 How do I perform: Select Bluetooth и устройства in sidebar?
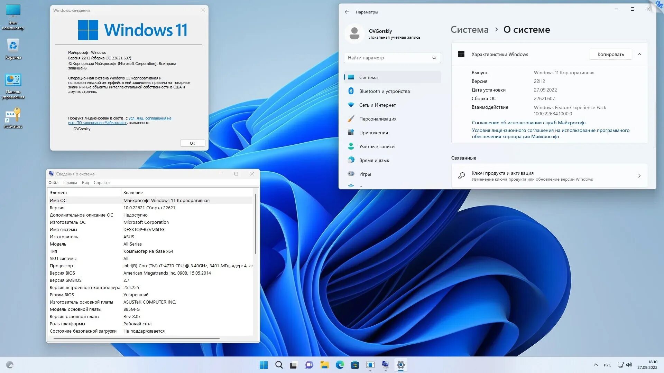393,91
